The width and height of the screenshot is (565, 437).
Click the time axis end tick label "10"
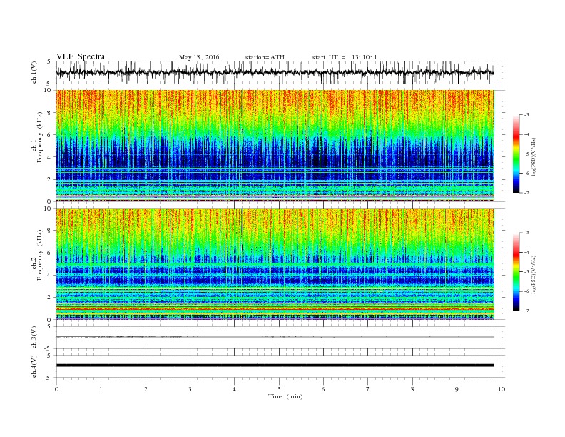click(x=502, y=389)
